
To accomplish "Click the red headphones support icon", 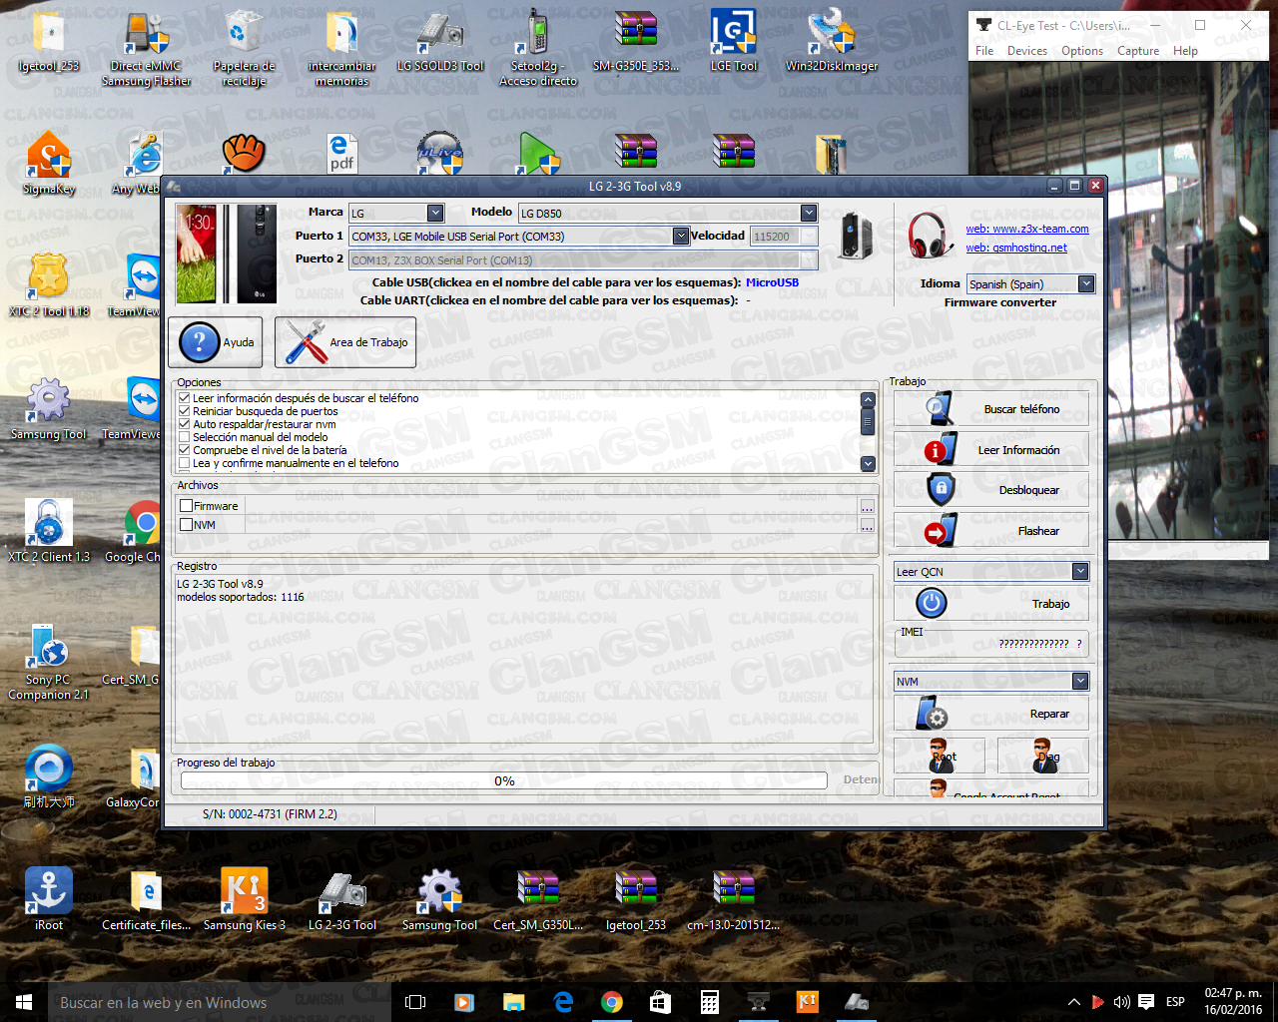I will click(x=930, y=237).
